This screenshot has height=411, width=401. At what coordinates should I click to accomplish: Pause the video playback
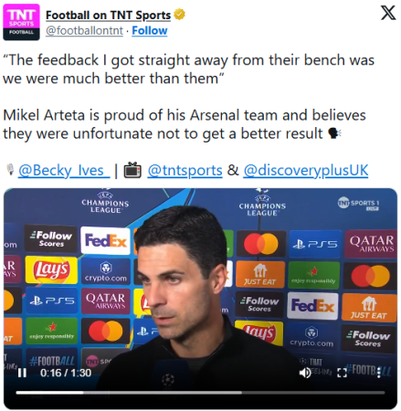[x=22, y=373]
